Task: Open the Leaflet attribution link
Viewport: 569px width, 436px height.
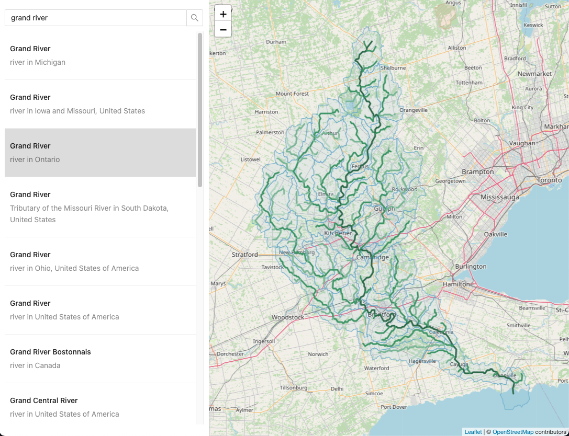Action: [473, 432]
